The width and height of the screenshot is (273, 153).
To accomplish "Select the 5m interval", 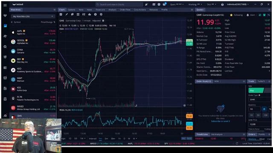I will tap(106, 139).
